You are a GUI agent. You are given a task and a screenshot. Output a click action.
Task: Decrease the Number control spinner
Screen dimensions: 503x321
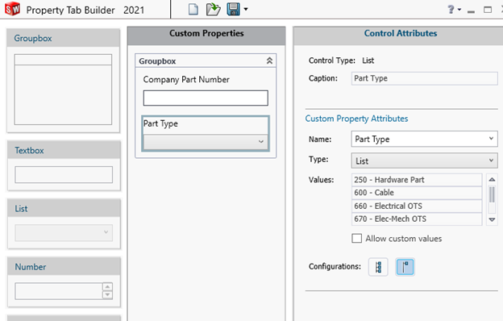coord(107,295)
